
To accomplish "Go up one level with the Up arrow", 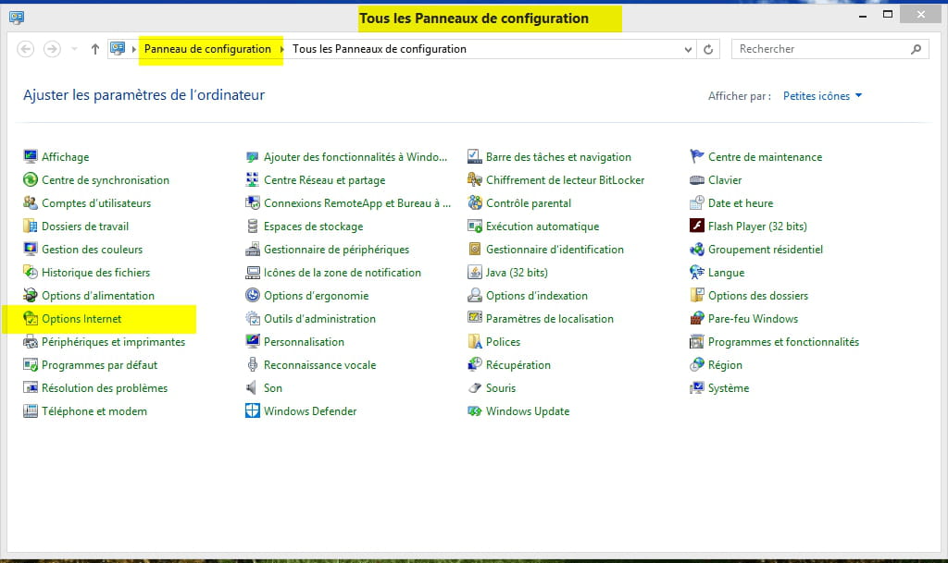I will 95,49.
